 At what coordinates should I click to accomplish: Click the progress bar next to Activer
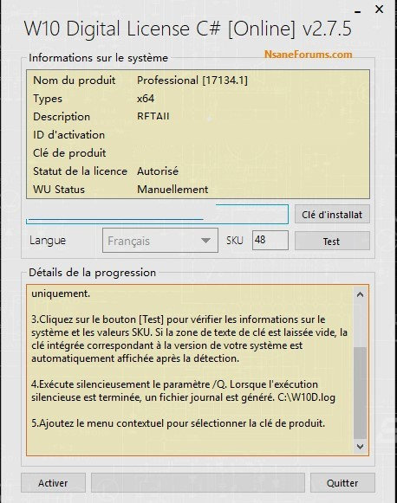click(198, 483)
